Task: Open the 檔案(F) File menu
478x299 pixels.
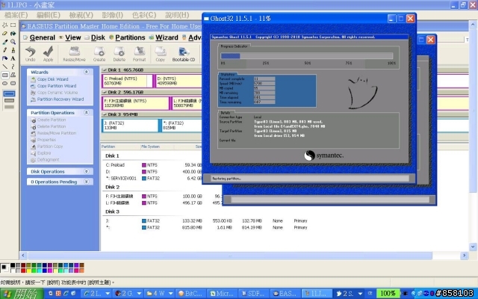Action: point(16,15)
